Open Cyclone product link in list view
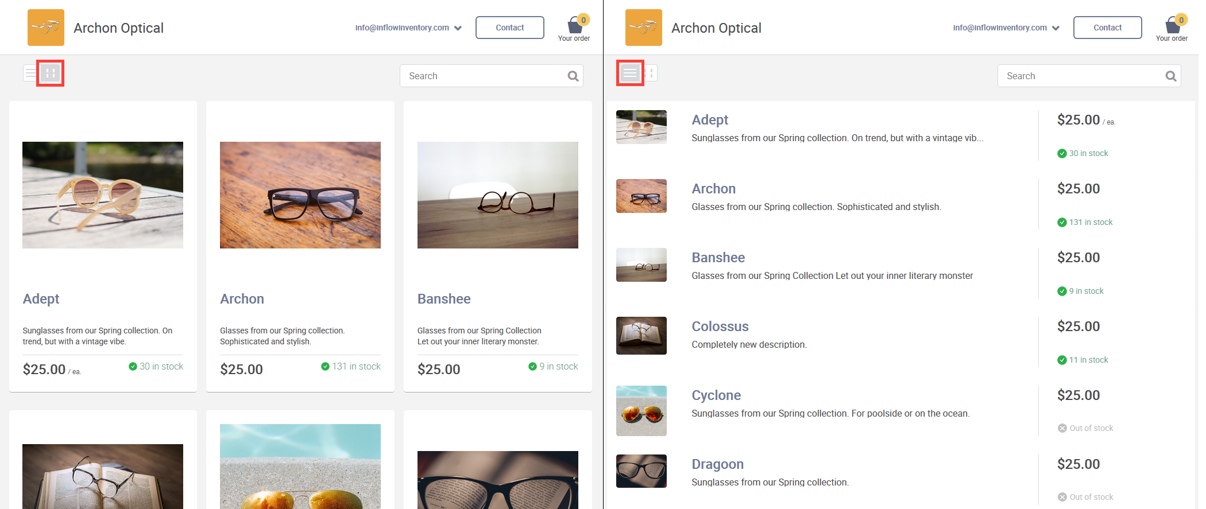Image resolution: width=1206 pixels, height=509 pixels. pyautogui.click(x=716, y=395)
